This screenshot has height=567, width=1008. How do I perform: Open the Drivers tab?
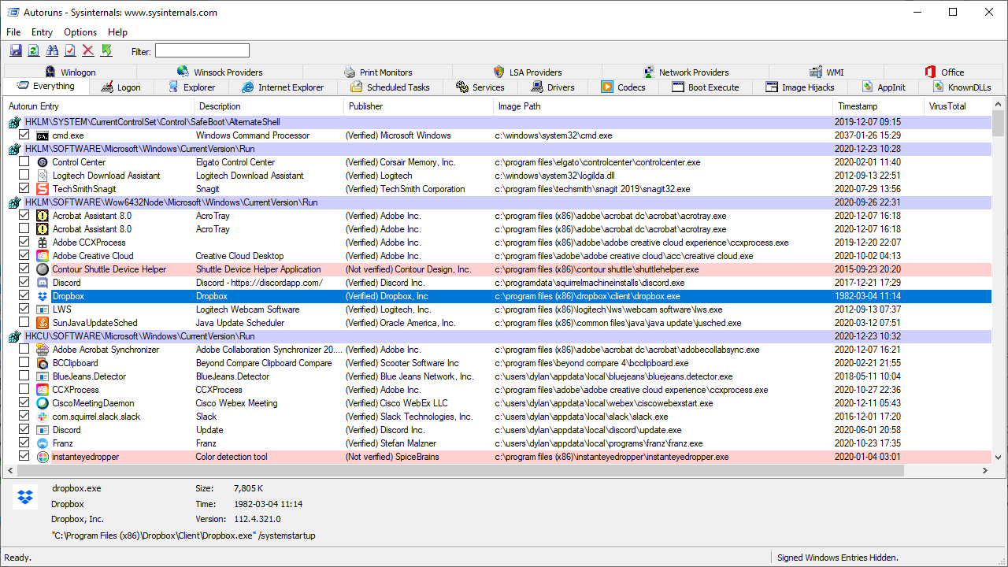coord(553,87)
